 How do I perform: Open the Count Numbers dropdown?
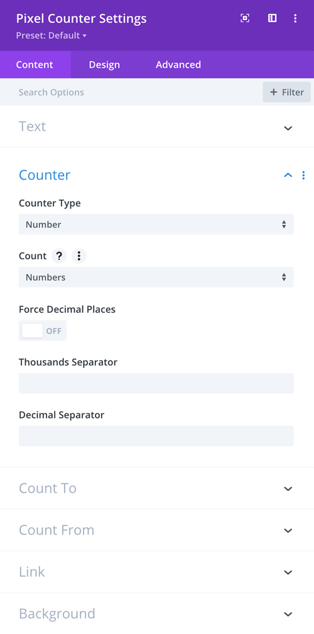click(x=156, y=277)
